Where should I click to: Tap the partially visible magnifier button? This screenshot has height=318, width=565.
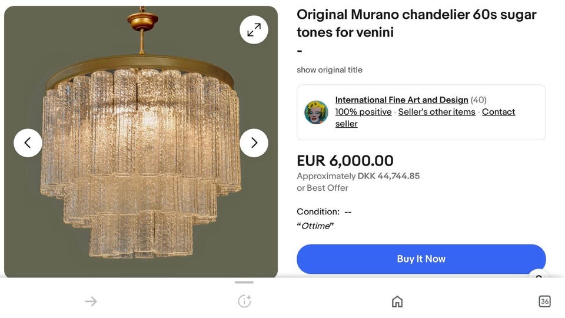coord(539,277)
